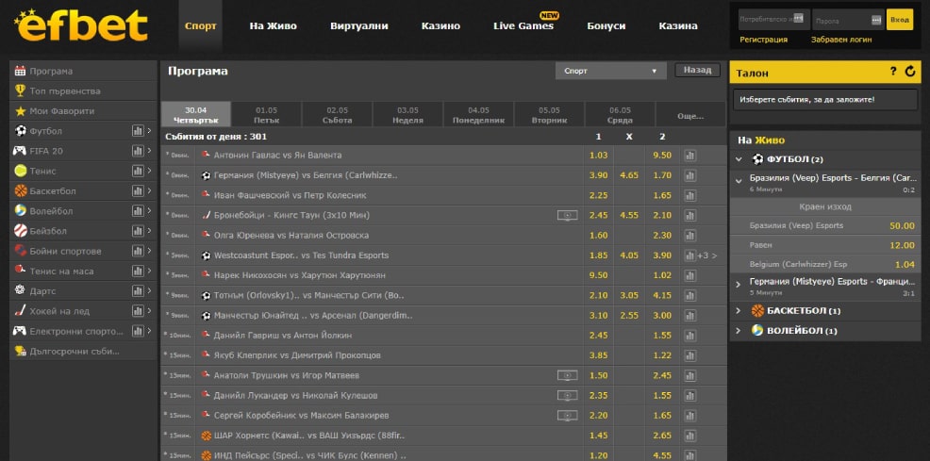Expand Германия (Mistyeye) Esports live match
The width and height of the screenshot is (930, 461).
tap(739, 285)
